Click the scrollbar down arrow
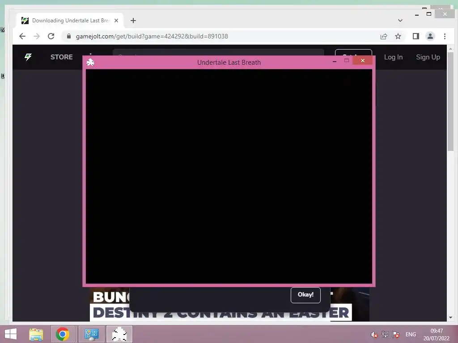458x343 pixels. point(450,318)
